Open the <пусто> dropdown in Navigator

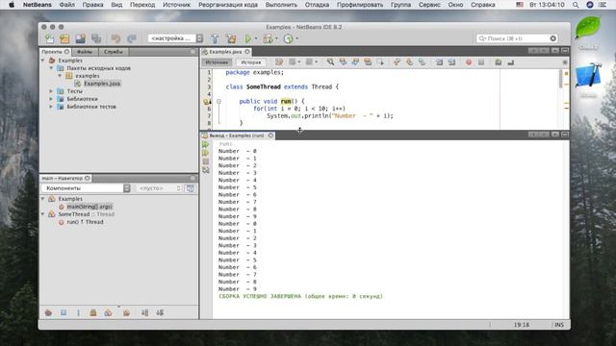[160, 188]
